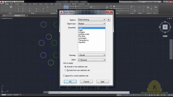The image size is (173, 97).
Task: Select Include in new selection set
Action: (65, 67)
